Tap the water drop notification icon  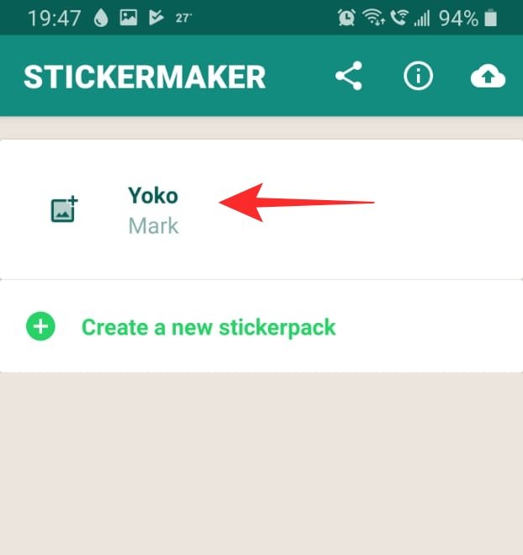[x=101, y=18]
